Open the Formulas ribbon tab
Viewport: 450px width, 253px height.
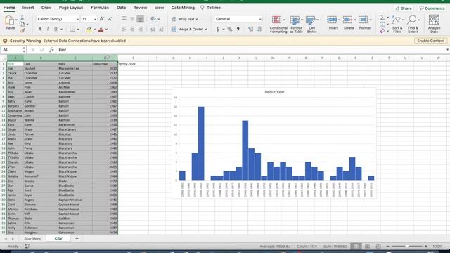click(x=100, y=8)
